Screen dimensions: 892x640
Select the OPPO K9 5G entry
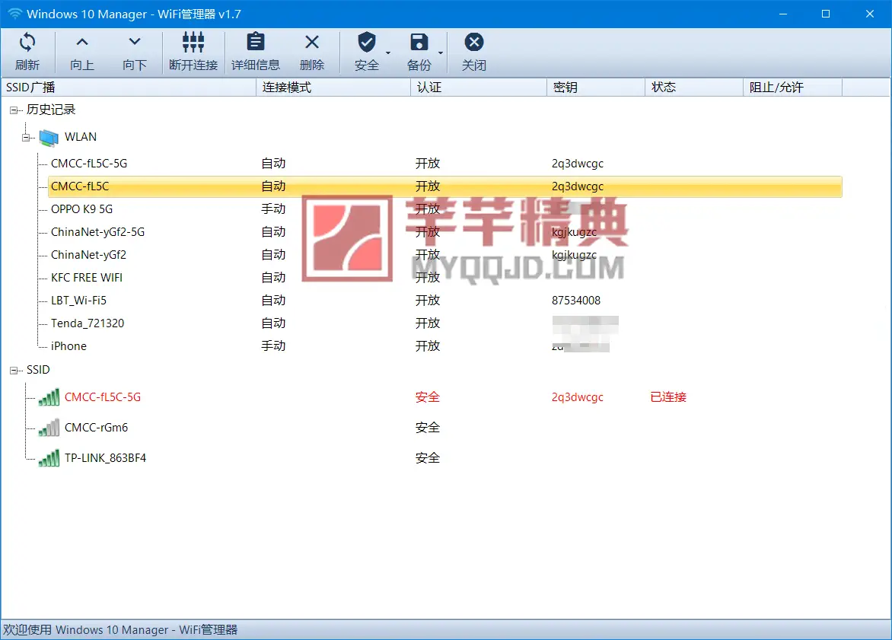point(82,209)
